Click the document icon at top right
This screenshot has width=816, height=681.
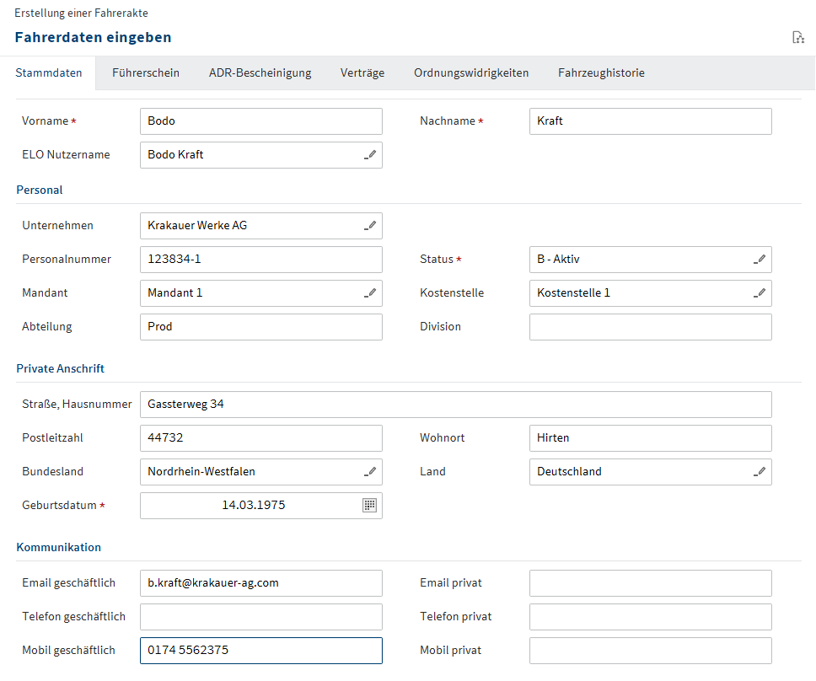[797, 37]
